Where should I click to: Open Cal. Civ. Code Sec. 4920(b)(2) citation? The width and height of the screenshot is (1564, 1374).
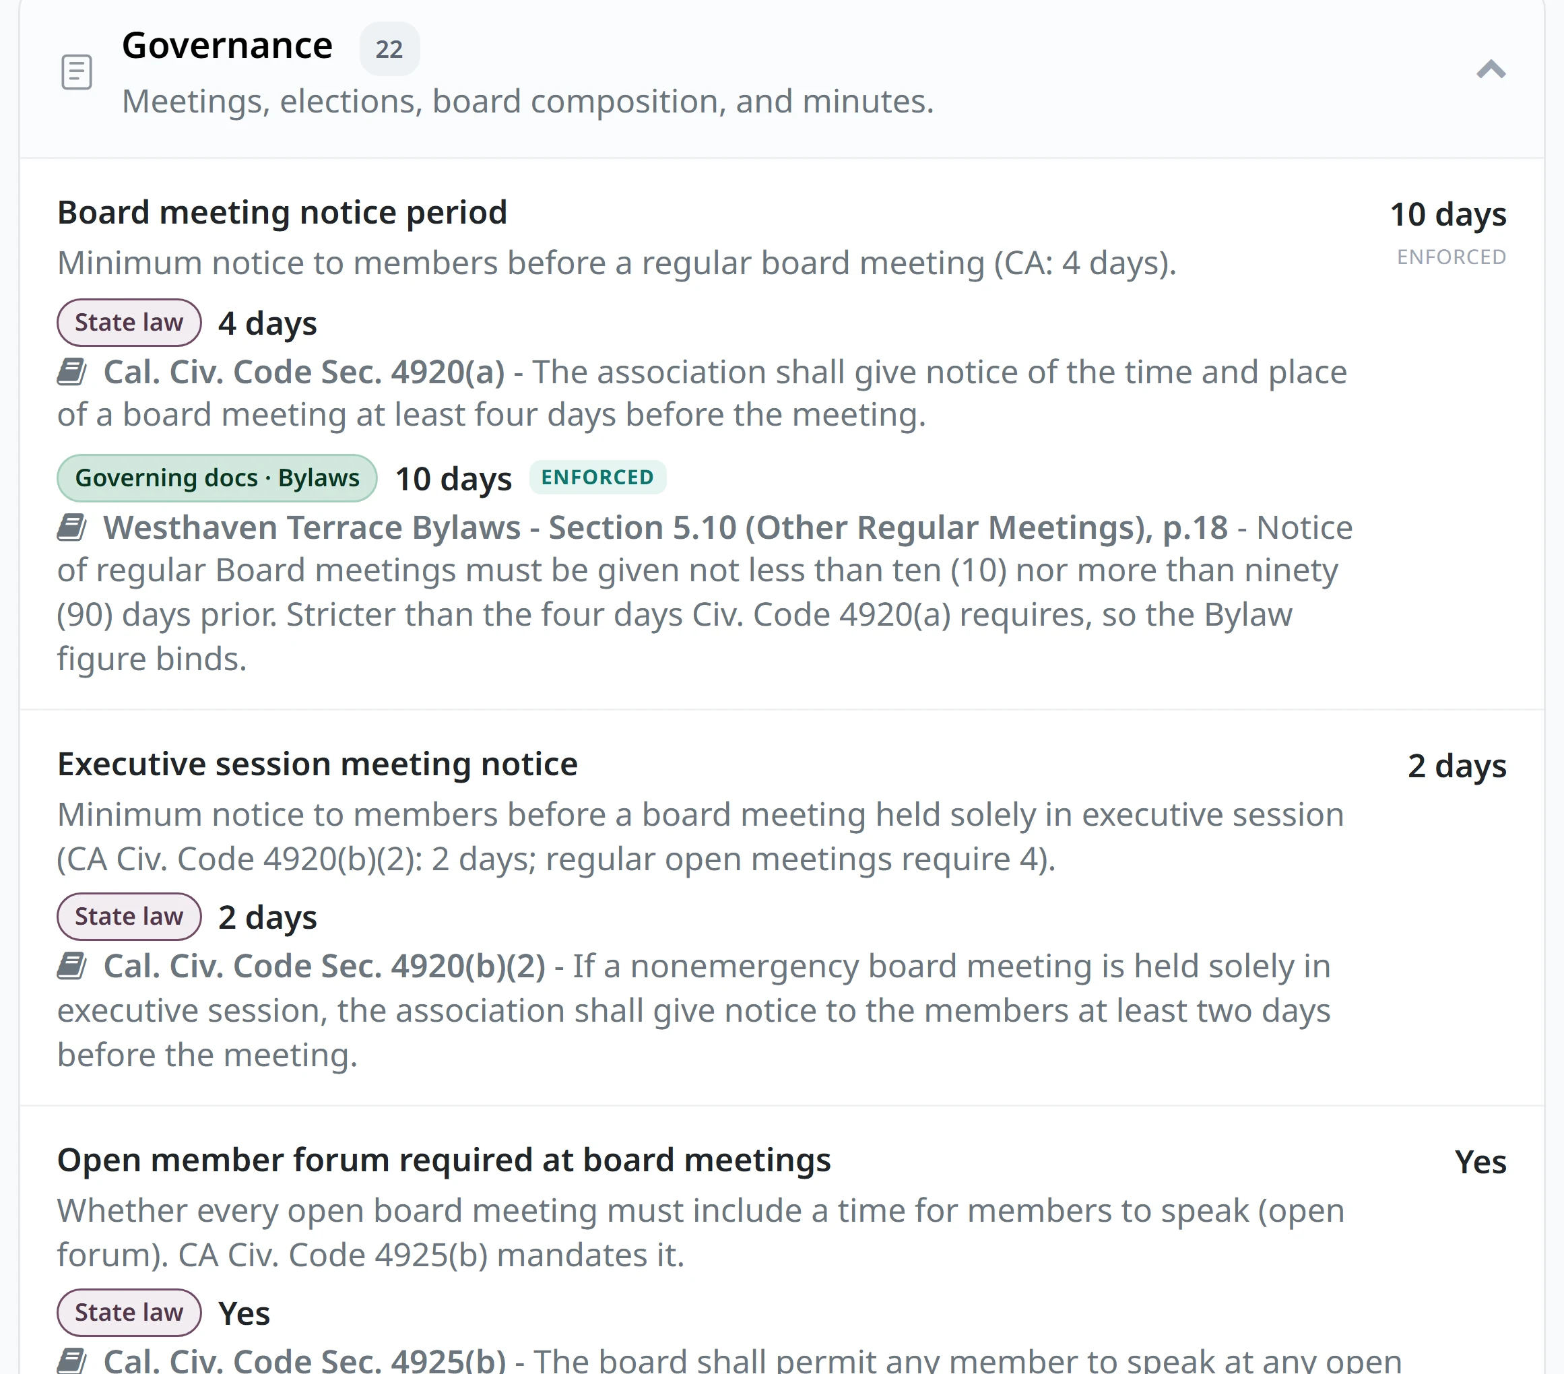325,967
